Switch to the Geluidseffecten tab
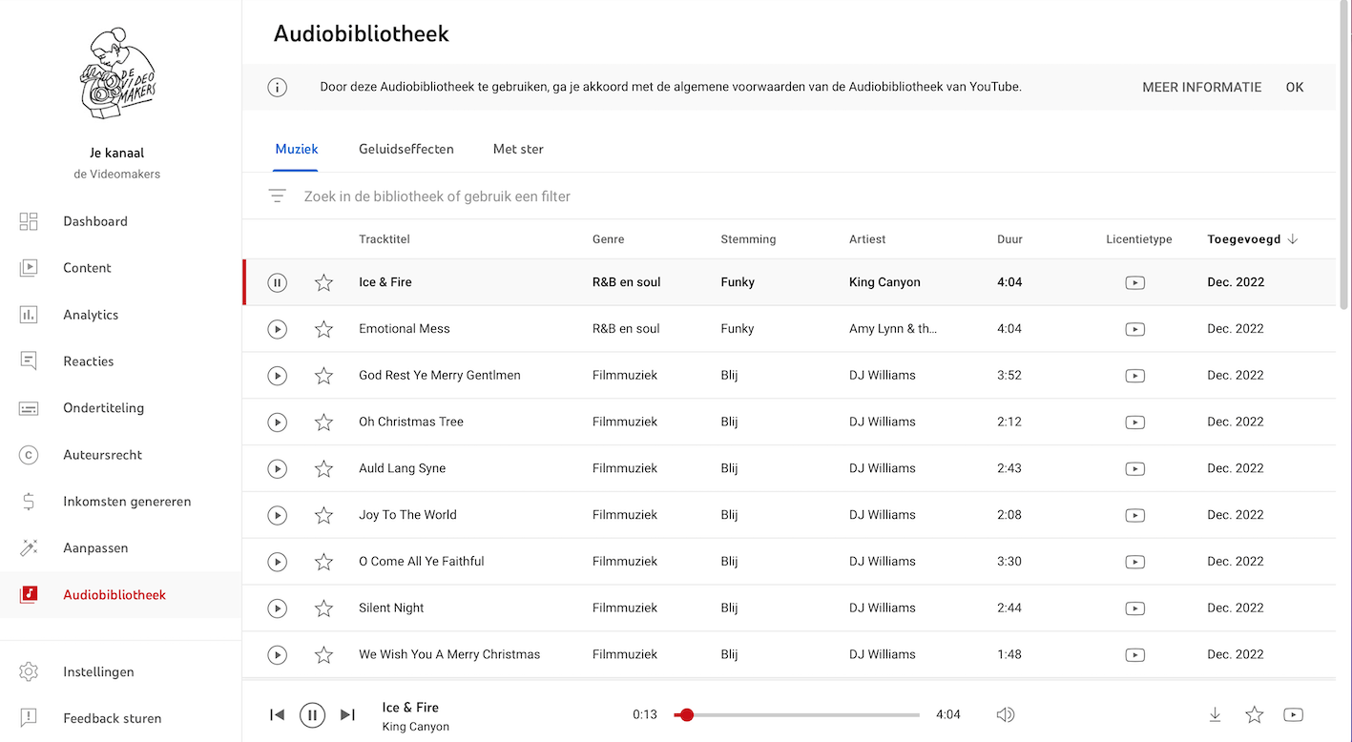1352x742 pixels. (x=406, y=149)
